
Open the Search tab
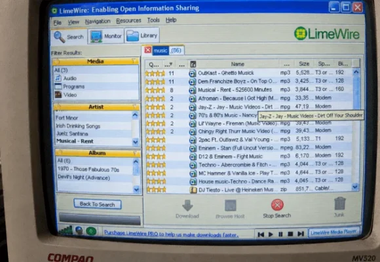click(x=69, y=37)
